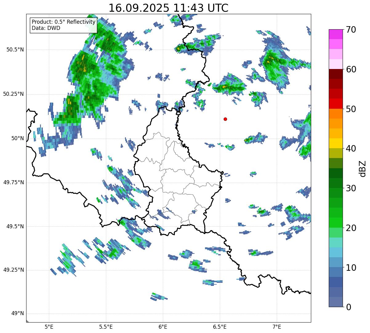370x333 pixels.
Task: Click the "dBZ" colorbar axis label
Action: 363,169
